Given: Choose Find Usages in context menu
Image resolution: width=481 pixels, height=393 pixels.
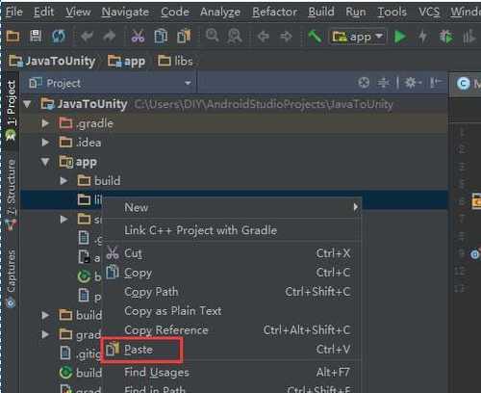Looking at the screenshot, I should coord(232,373).
